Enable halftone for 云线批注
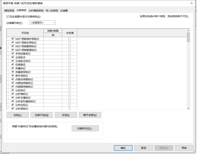This screenshot has height=154, width=197. click(69, 57)
